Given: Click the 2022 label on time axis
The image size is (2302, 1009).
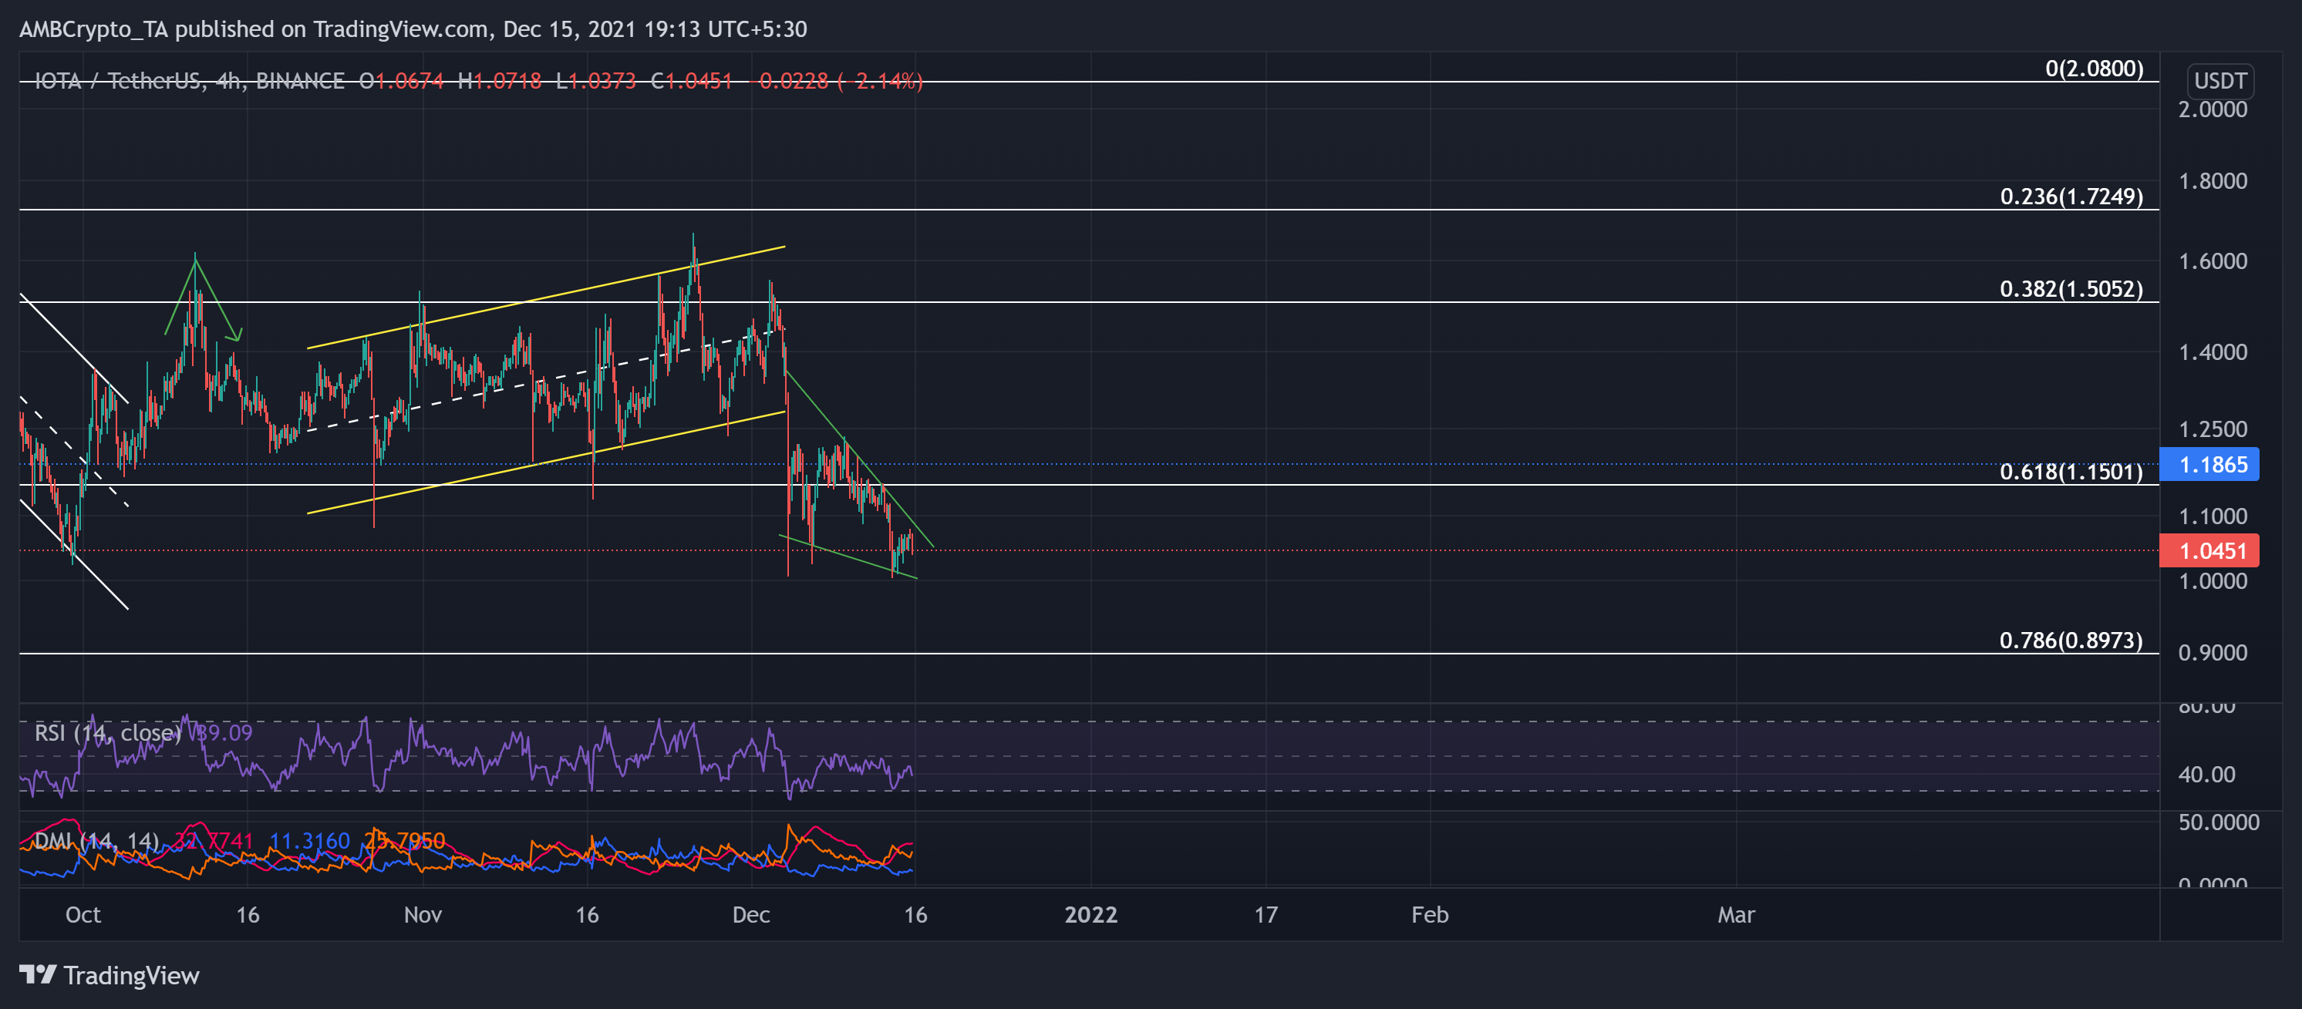Looking at the screenshot, I should pyautogui.click(x=1090, y=914).
